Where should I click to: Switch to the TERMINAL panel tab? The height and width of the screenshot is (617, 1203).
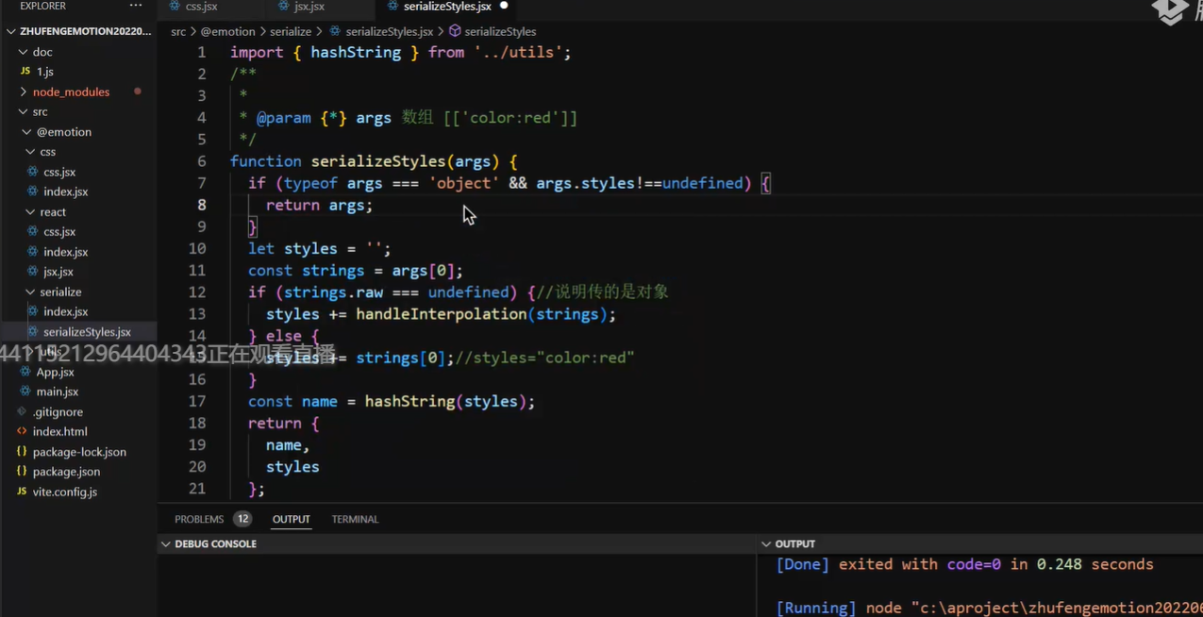355,519
